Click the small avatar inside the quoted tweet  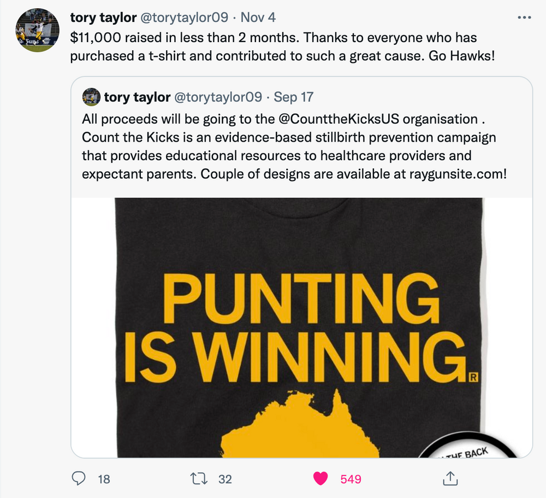click(91, 97)
